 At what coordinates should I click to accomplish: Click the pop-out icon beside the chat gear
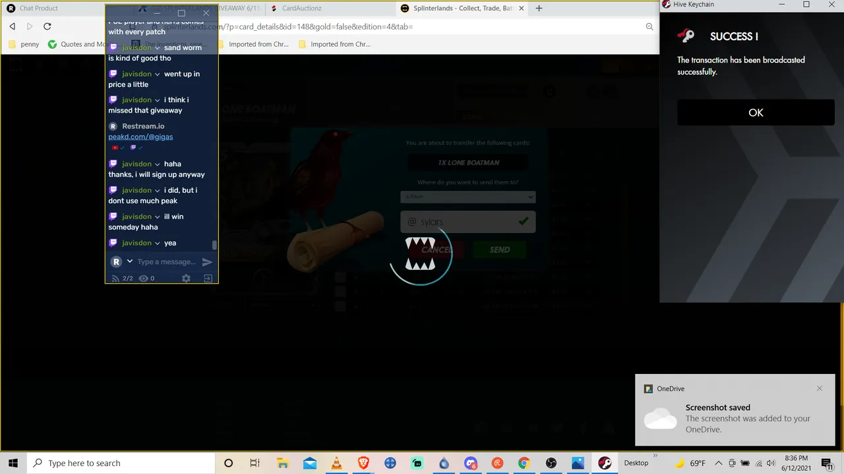(x=208, y=278)
